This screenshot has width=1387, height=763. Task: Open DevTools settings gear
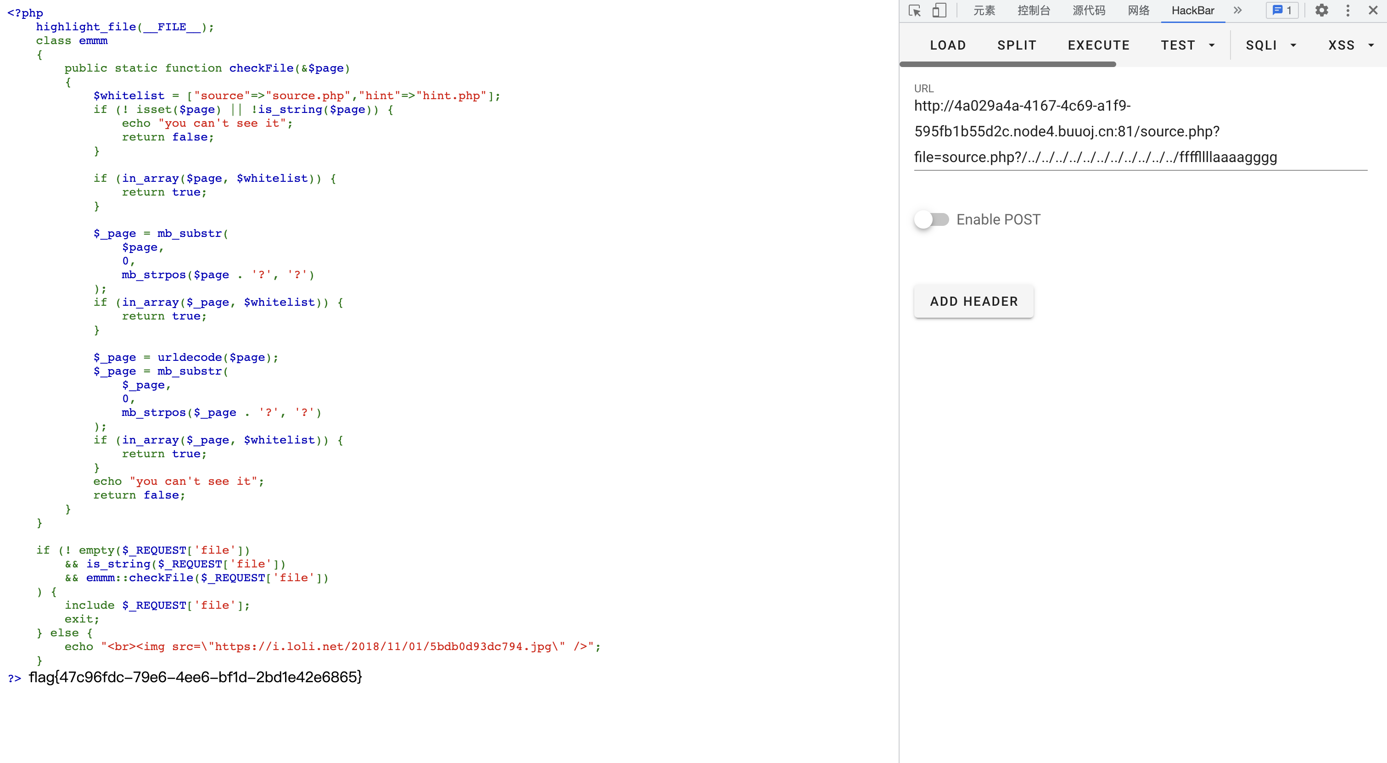(1321, 11)
